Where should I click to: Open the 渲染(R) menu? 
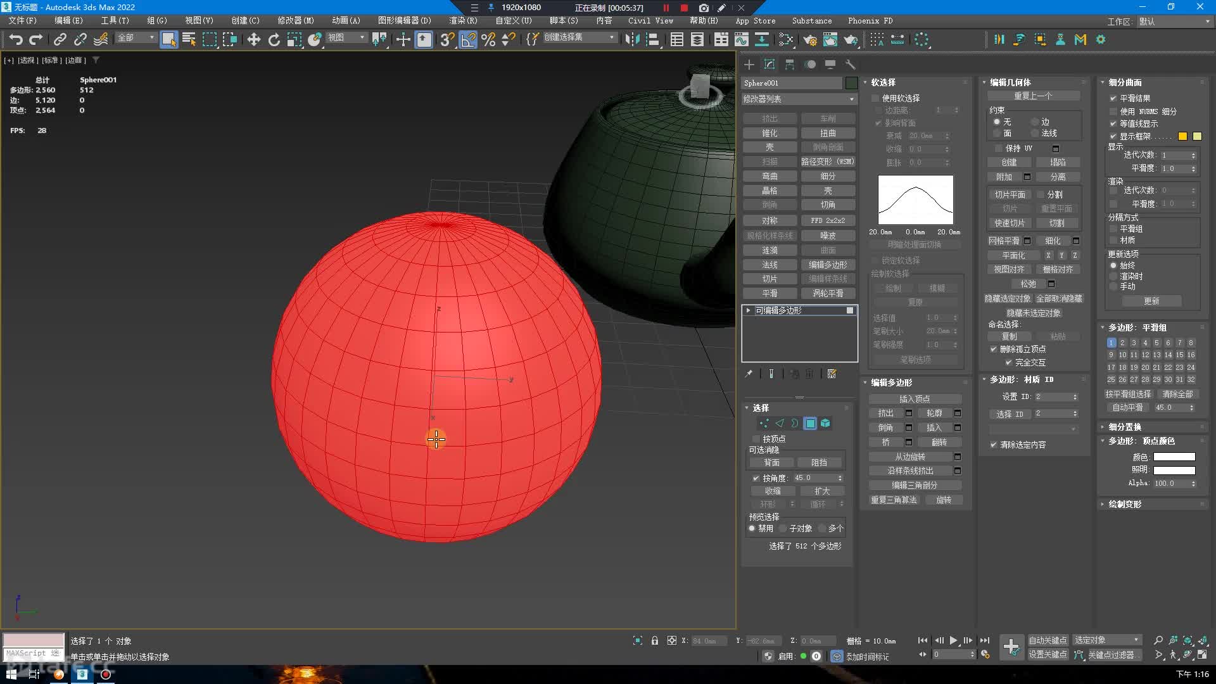(x=463, y=21)
